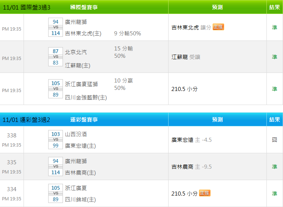
Task: Click the 預測 header in 運彩盤 table
Action: coord(217,120)
